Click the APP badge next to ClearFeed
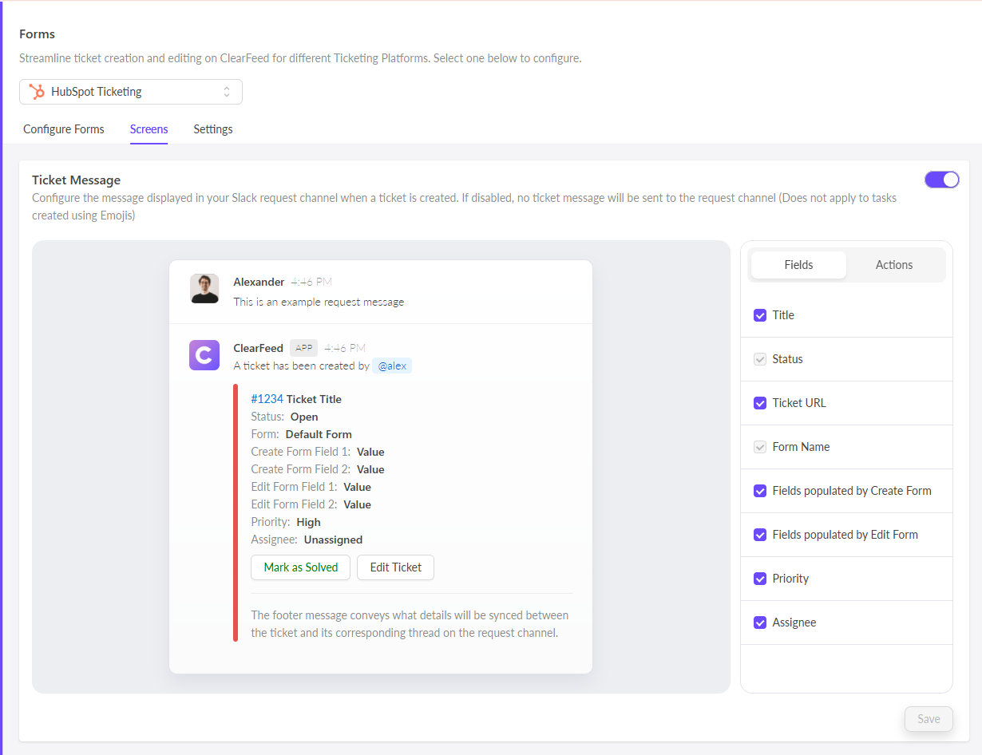Screen dimensions: 982x755 (x=303, y=348)
